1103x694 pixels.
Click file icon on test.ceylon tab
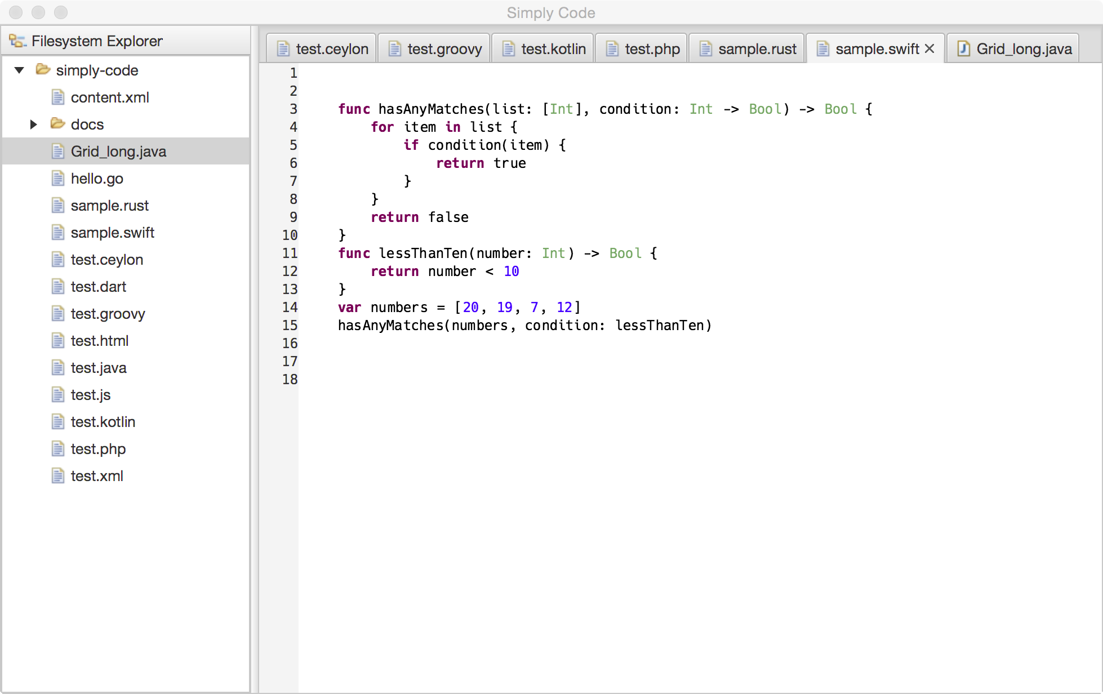(283, 49)
